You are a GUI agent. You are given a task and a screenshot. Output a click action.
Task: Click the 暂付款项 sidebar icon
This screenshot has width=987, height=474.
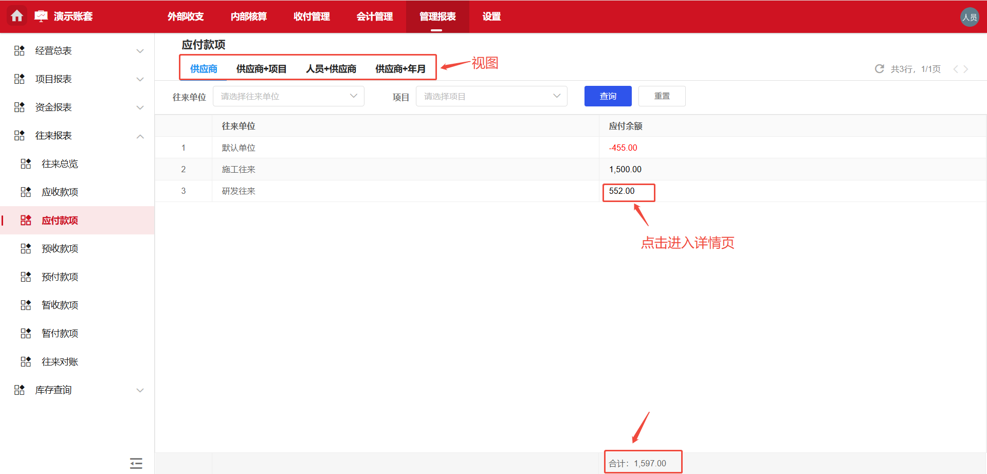click(x=26, y=333)
